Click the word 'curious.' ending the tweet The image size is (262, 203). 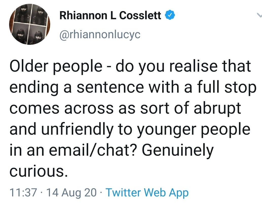click(39, 171)
